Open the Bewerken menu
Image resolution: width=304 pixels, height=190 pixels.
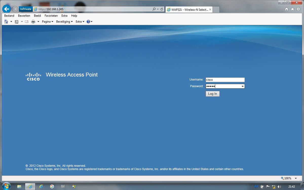24,16
